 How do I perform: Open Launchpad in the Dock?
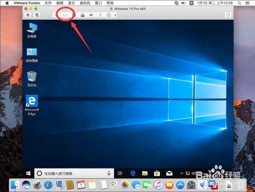coord(37,185)
